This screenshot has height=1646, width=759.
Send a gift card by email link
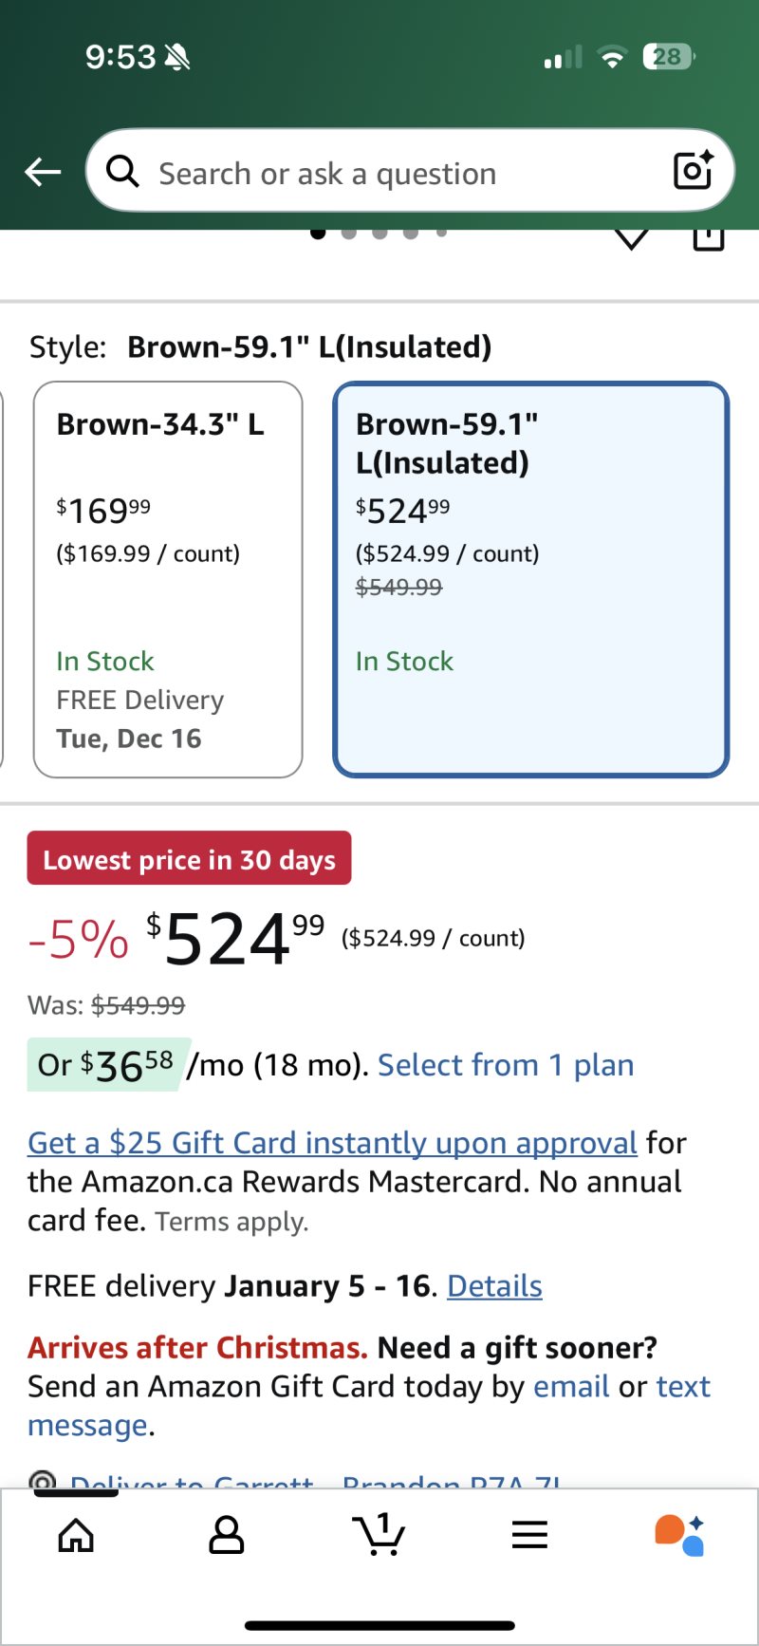[571, 1387]
